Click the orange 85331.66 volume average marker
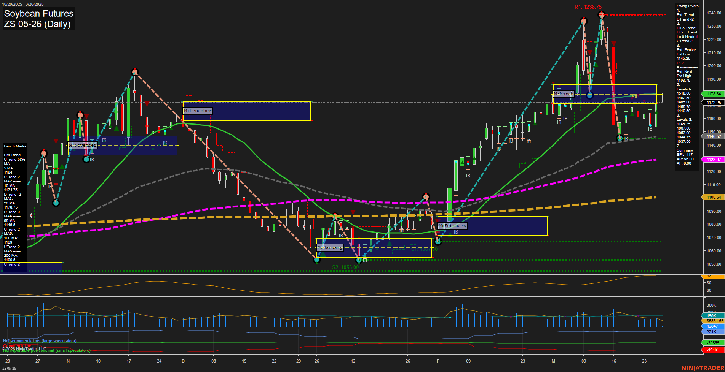Image resolution: width=725 pixels, height=372 pixels. [x=714, y=321]
